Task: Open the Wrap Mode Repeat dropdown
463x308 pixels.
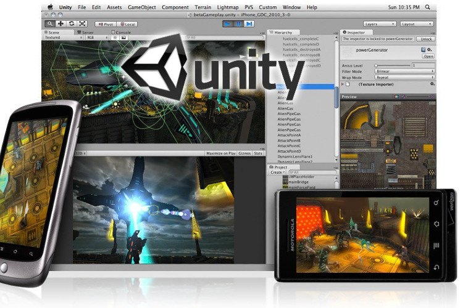Action: pyautogui.click(x=404, y=78)
